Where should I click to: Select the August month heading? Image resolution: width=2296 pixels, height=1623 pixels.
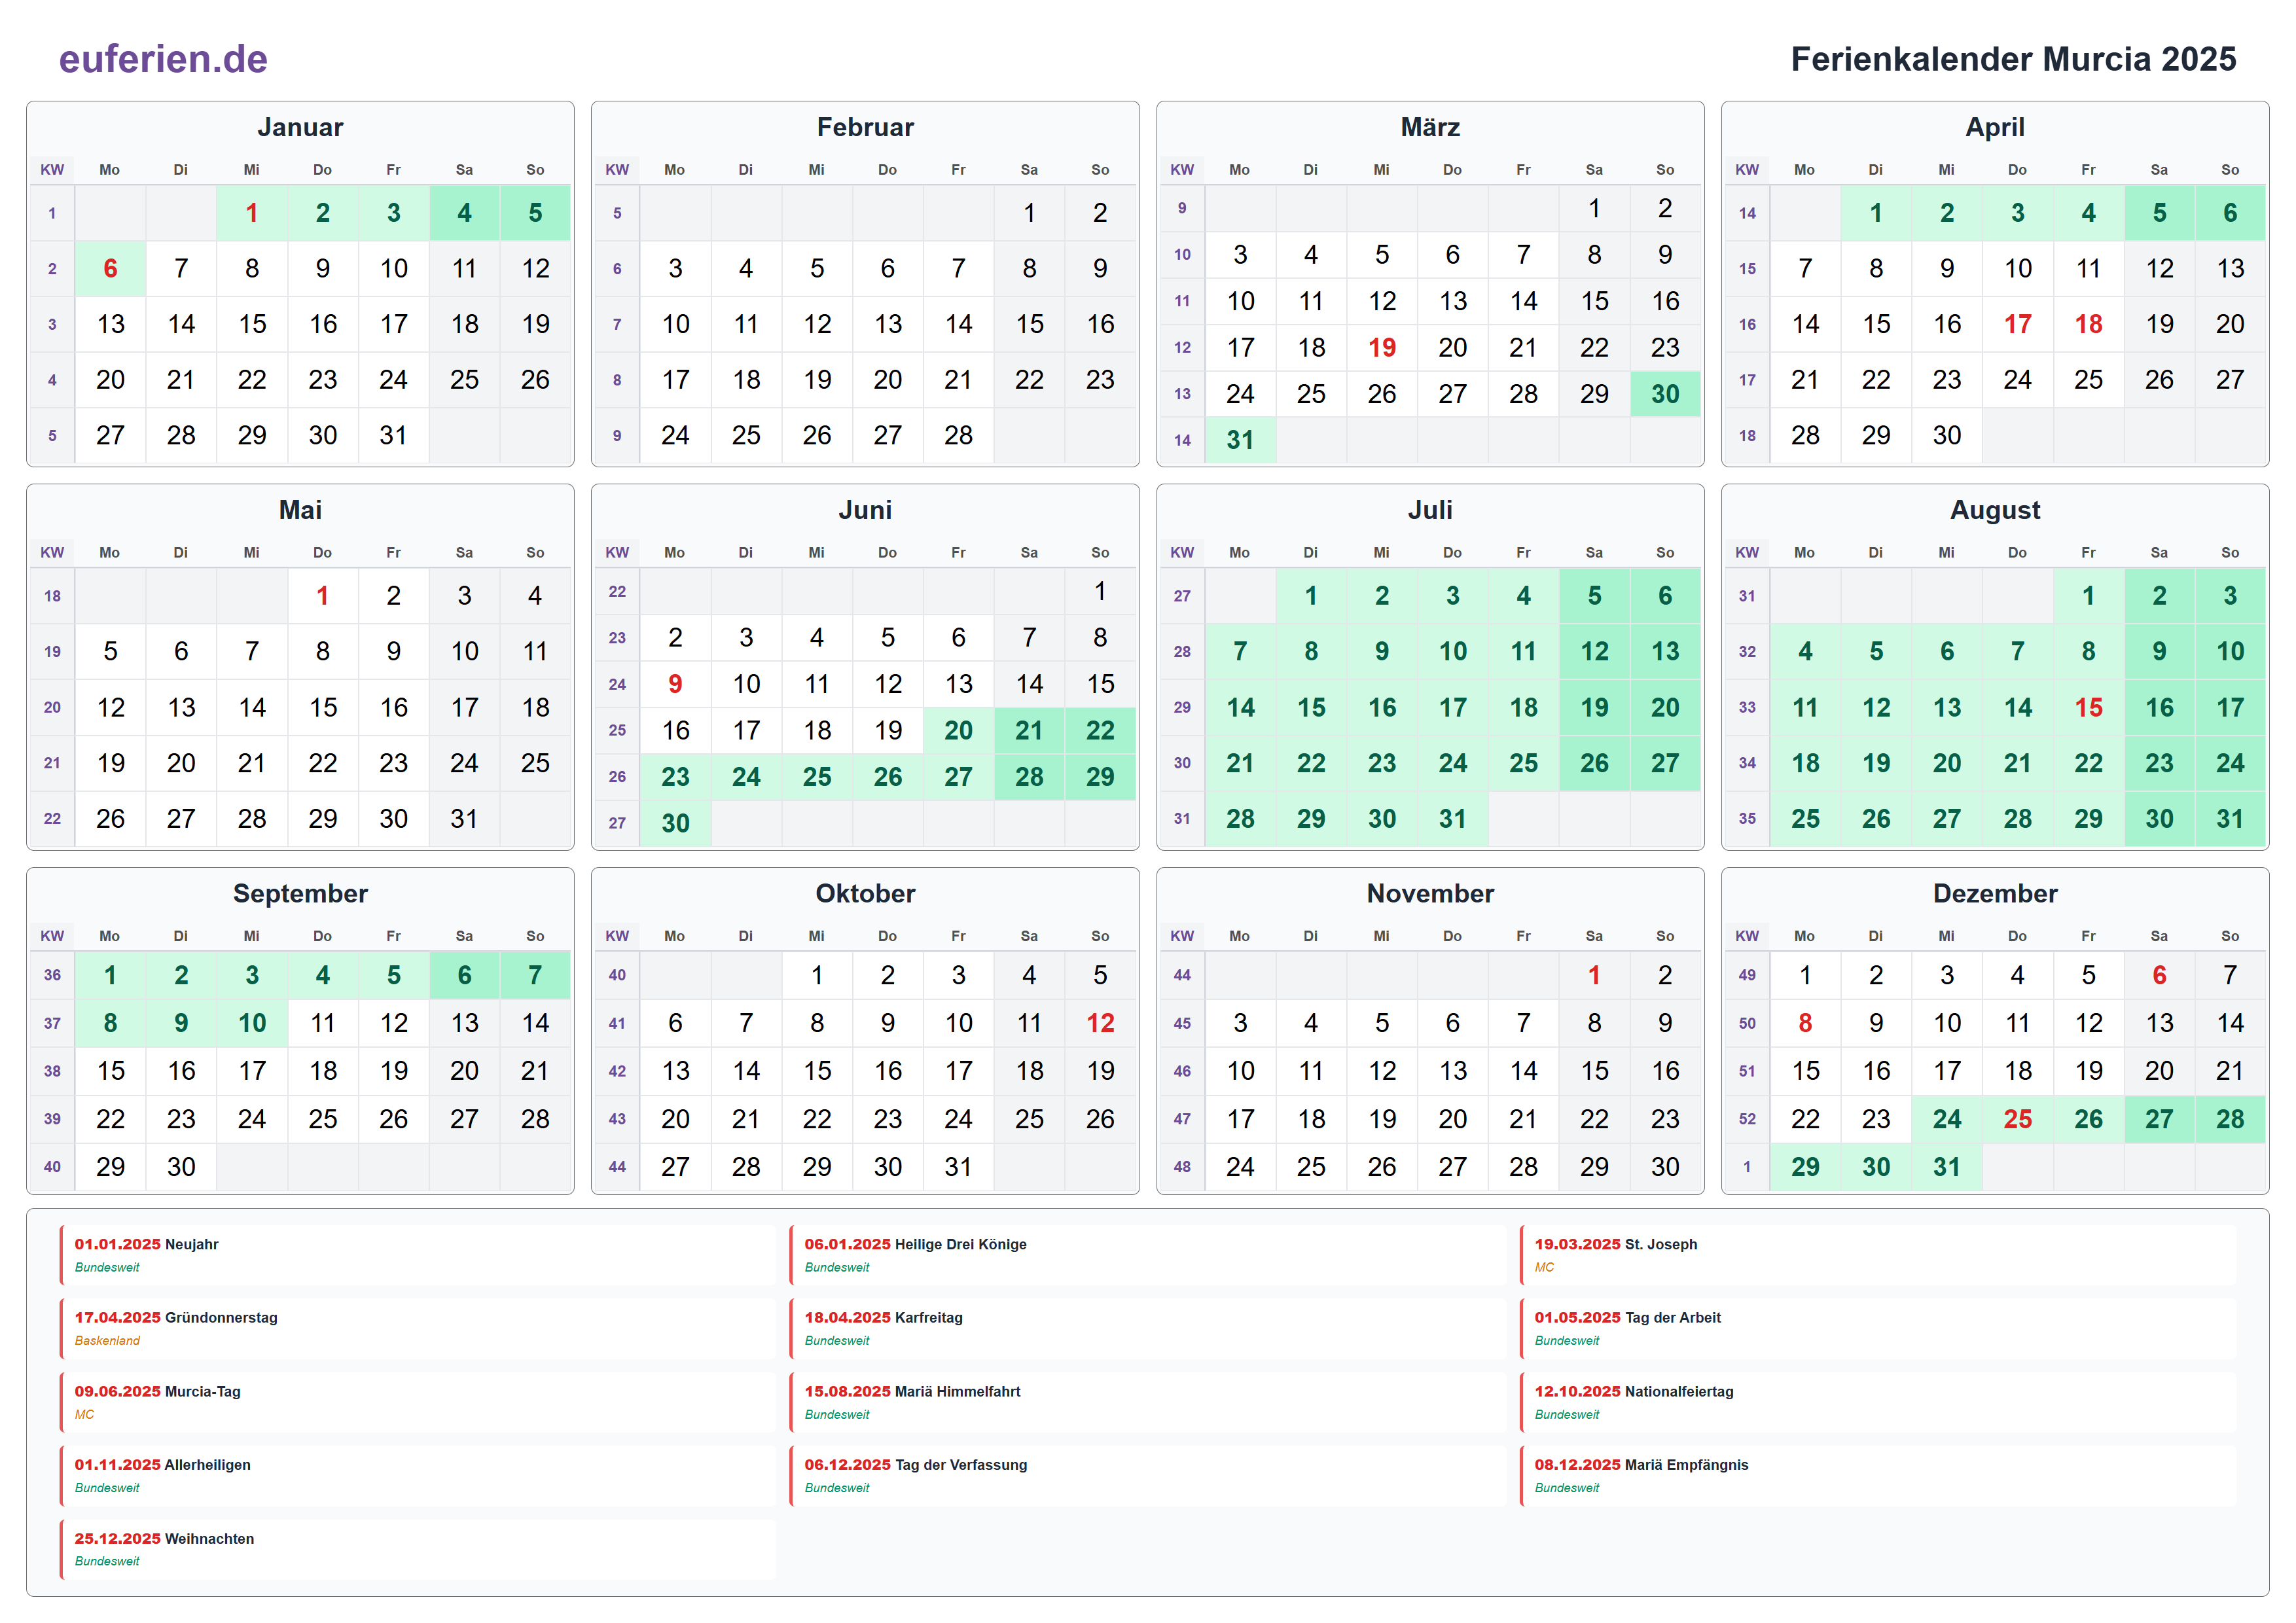point(1995,510)
